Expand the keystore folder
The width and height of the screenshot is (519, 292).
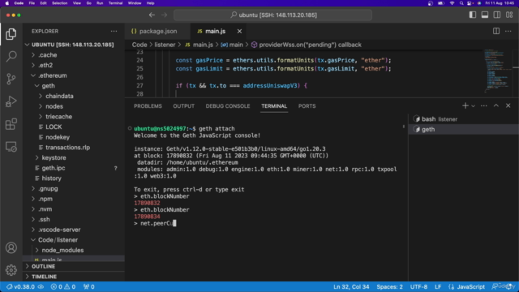(x=73, y=157)
